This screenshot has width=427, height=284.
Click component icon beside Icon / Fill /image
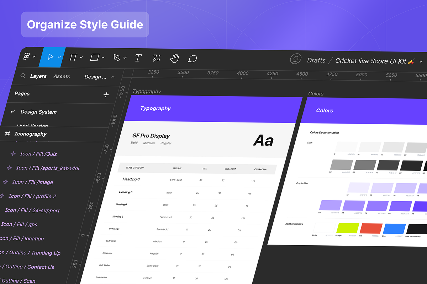point(5,182)
